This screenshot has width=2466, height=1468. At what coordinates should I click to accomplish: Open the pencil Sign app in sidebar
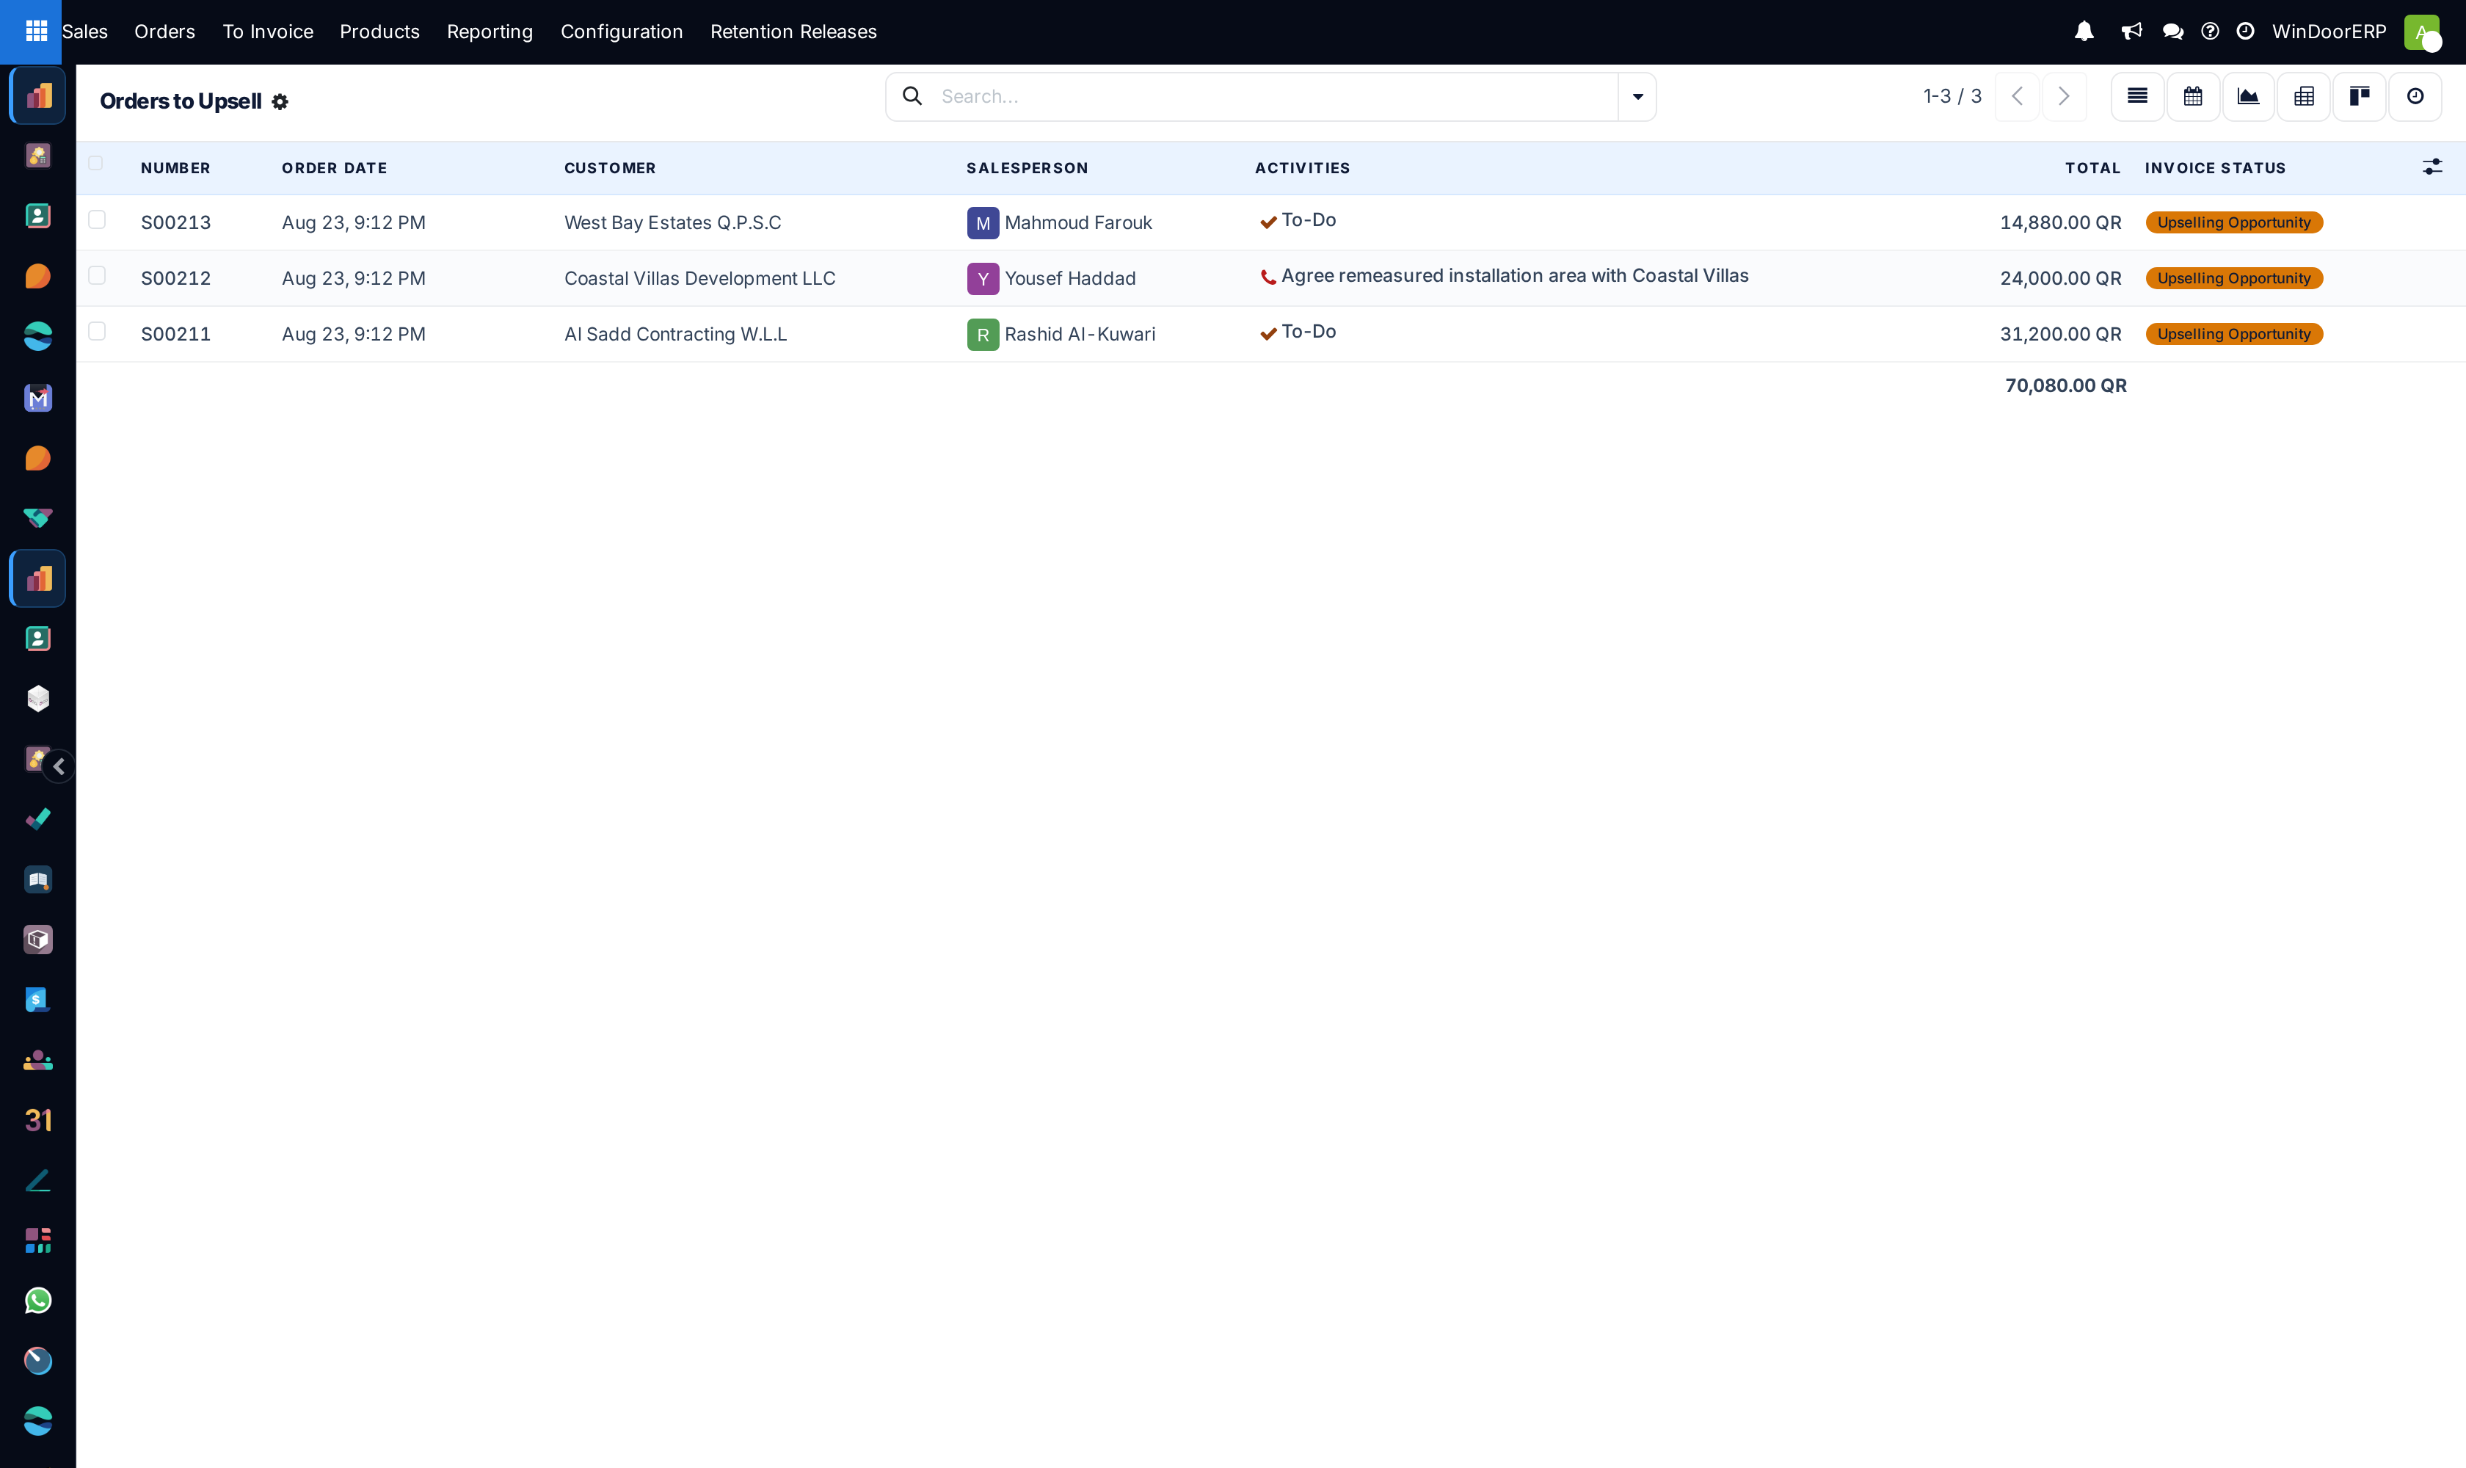point(37,1180)
